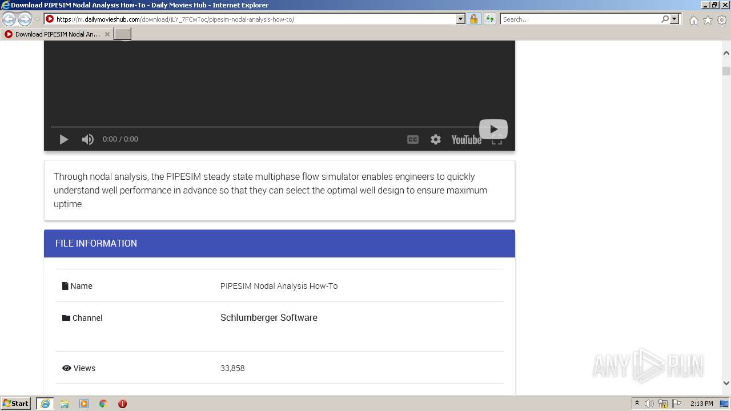Click the FILE INFORMATION header
The width and height of the screenshot is (731, 411).
tap(279, 243)
